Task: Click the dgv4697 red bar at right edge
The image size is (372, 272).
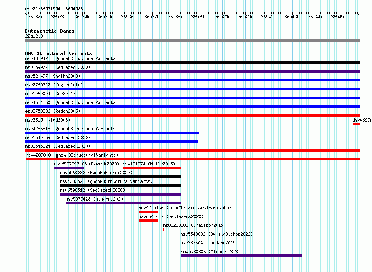Action: pos(357,124)
